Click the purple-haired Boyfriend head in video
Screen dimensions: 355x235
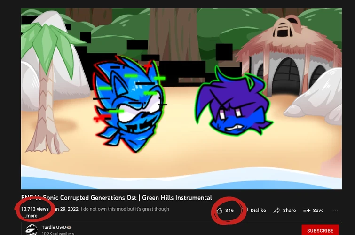coord(234,102)
